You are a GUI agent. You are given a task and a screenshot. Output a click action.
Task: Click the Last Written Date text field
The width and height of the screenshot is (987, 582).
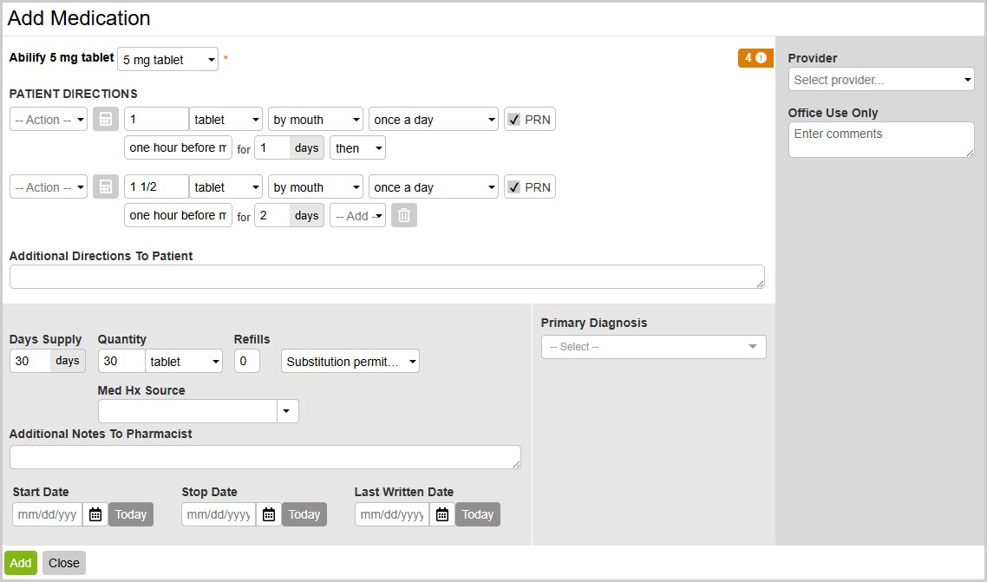click(x=392, y=514)
